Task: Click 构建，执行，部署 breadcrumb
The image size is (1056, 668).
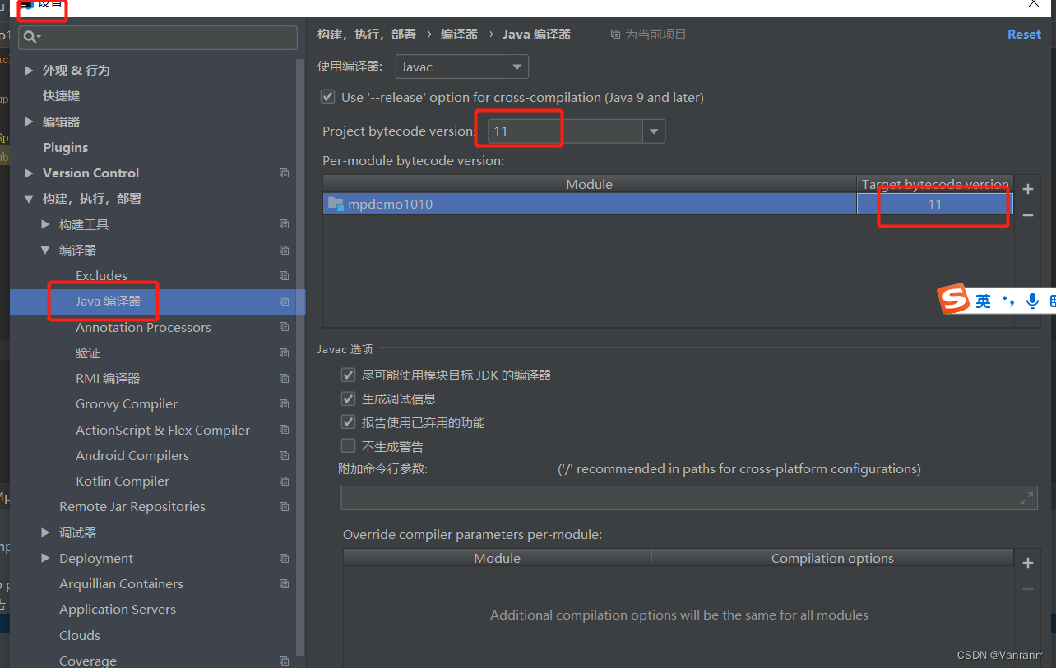Action: tap(367, 35)
